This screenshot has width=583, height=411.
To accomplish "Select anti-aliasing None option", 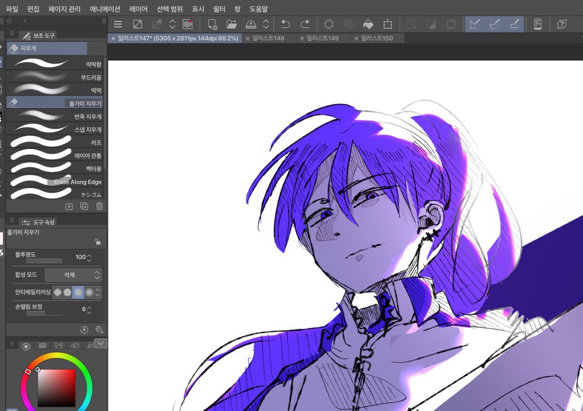I will pyautogui.click(x=57, y=293).
